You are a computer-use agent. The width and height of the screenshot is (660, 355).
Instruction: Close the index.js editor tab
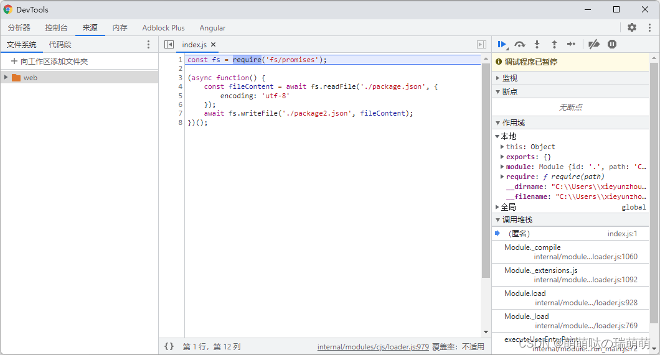214,45
